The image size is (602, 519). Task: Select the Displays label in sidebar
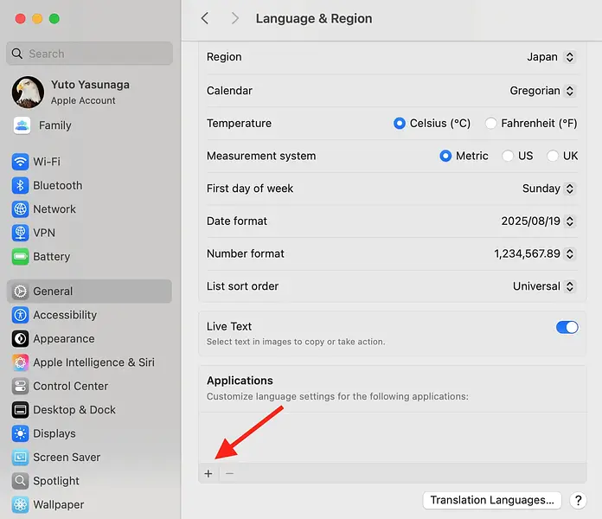[54, 433]
